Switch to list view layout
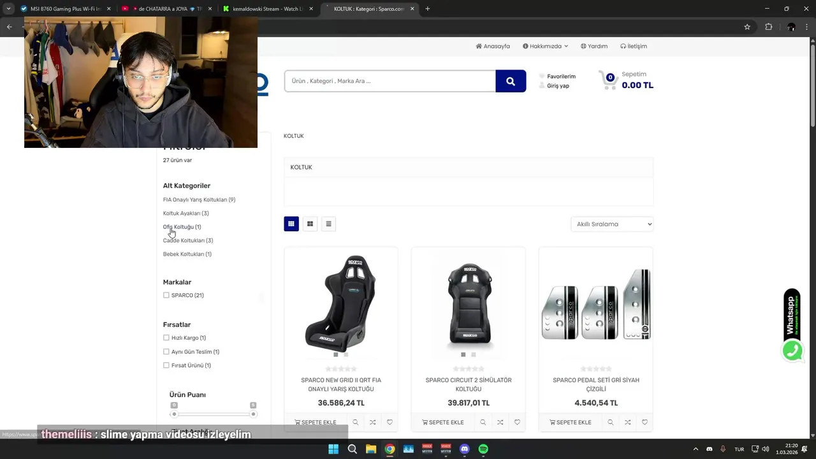Image resolution: width=816 pixels, height=459 pixels. pyautogui.click(x=328, y=224)
